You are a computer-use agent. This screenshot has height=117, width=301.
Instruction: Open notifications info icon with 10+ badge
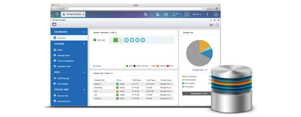click(x=175, y=14)
